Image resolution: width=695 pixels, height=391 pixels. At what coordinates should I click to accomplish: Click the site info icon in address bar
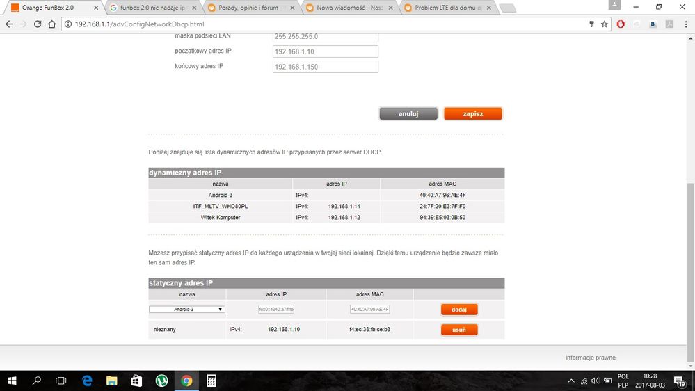click(x=68, y=24)
